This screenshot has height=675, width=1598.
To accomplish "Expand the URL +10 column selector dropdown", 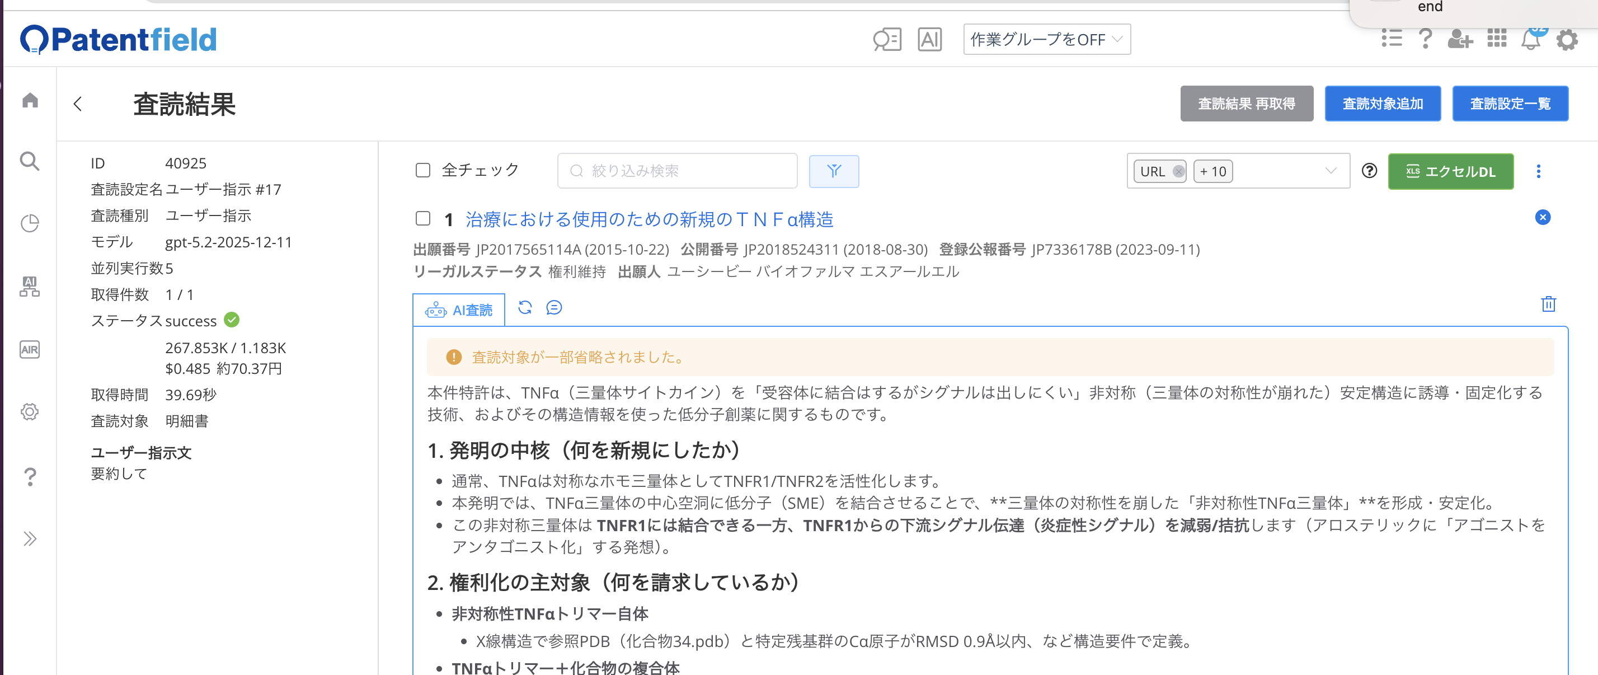I will coord(1330,171).
